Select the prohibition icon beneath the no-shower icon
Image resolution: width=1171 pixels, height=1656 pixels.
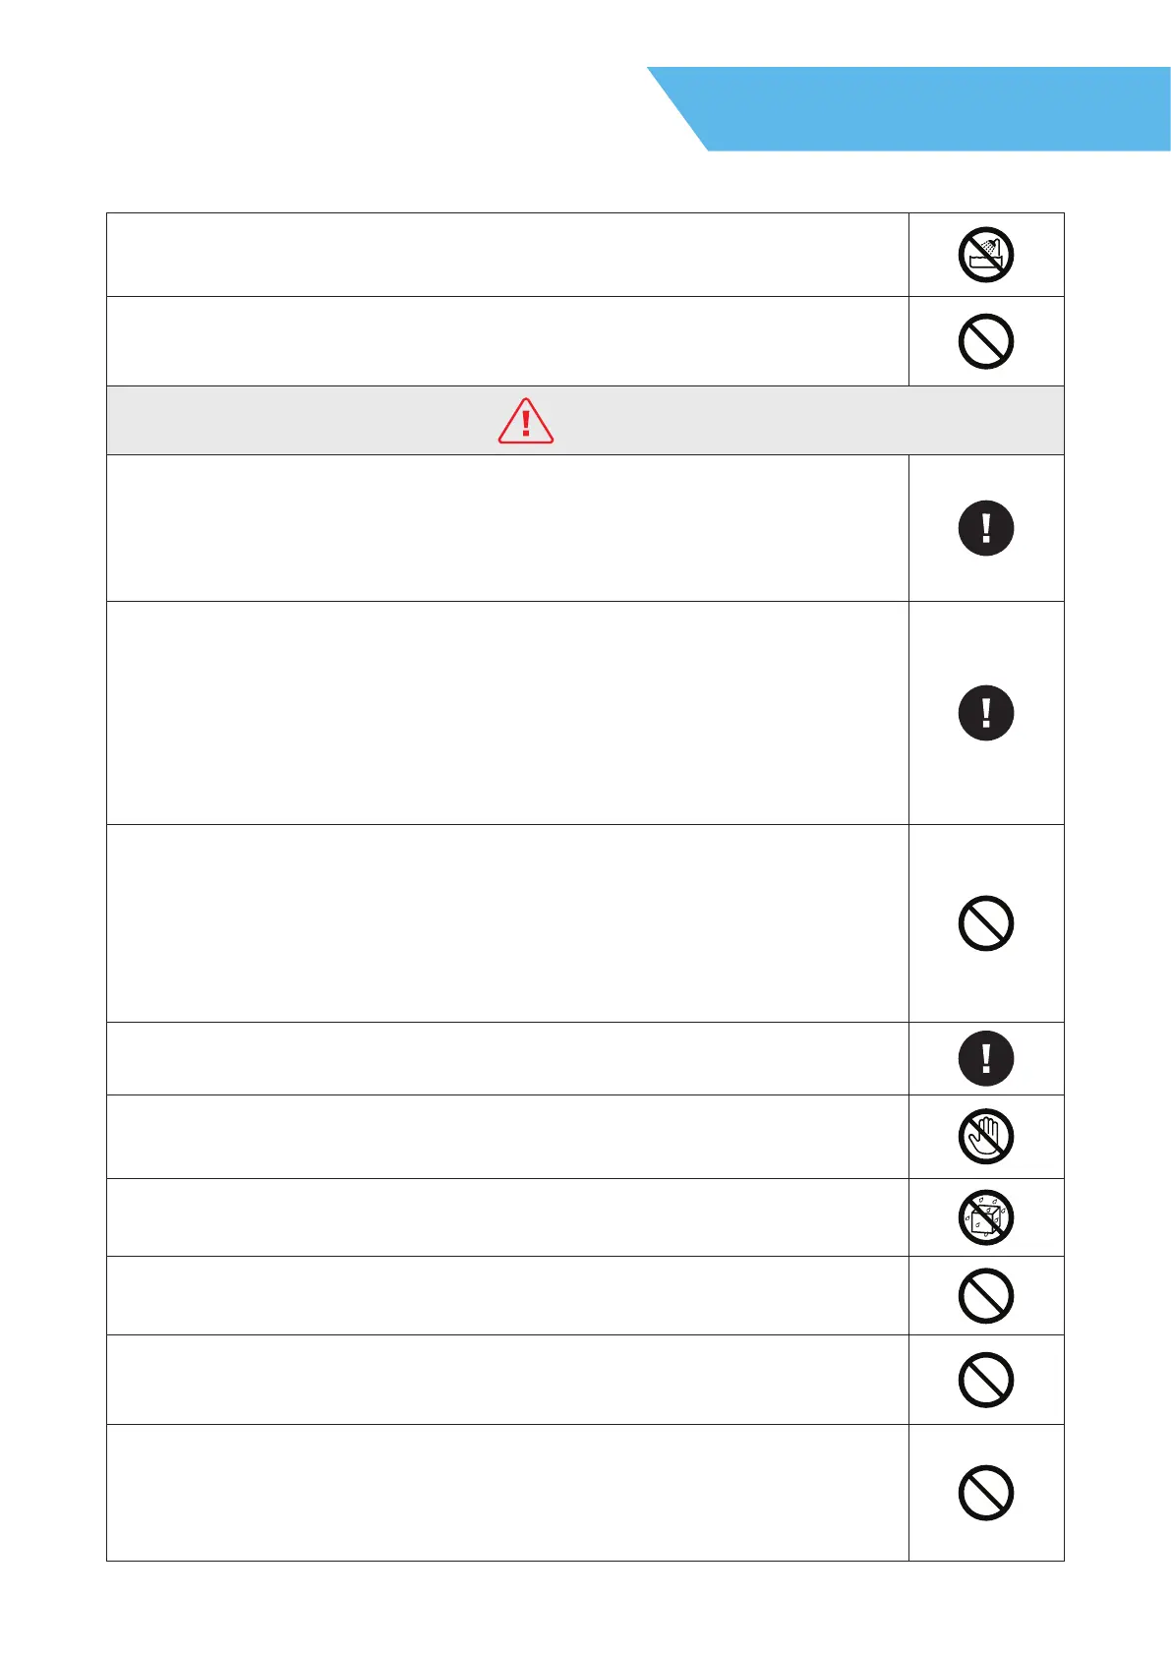click(x=985, y=341)
